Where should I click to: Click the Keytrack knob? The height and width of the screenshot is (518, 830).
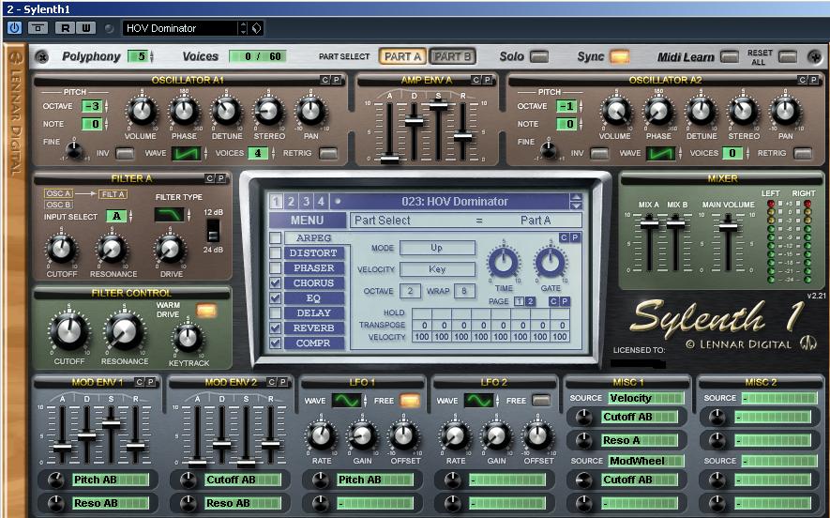pyautogui.click(x=188, y=339)
